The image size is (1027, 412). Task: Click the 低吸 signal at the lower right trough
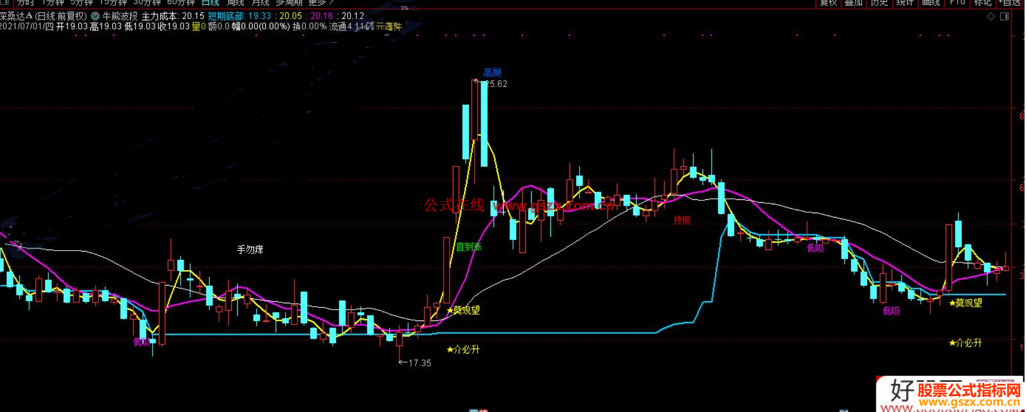click(x=892, y=311)
